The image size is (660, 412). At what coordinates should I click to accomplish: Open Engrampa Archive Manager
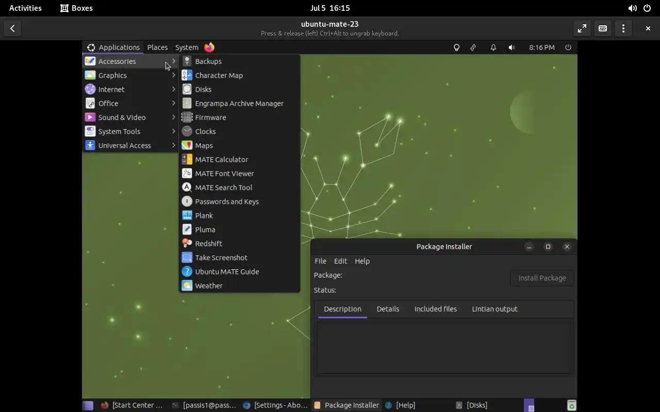pos(239,103)
